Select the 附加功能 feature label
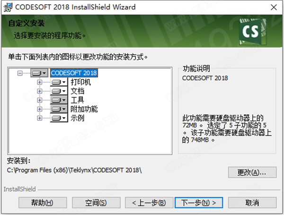284x215 pixels. pyautogui.click(x=84, y=109)
